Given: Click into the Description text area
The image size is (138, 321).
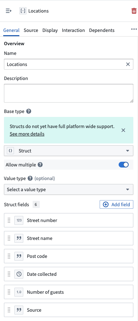Looking at the screenshot, I should tap(68, 93).
